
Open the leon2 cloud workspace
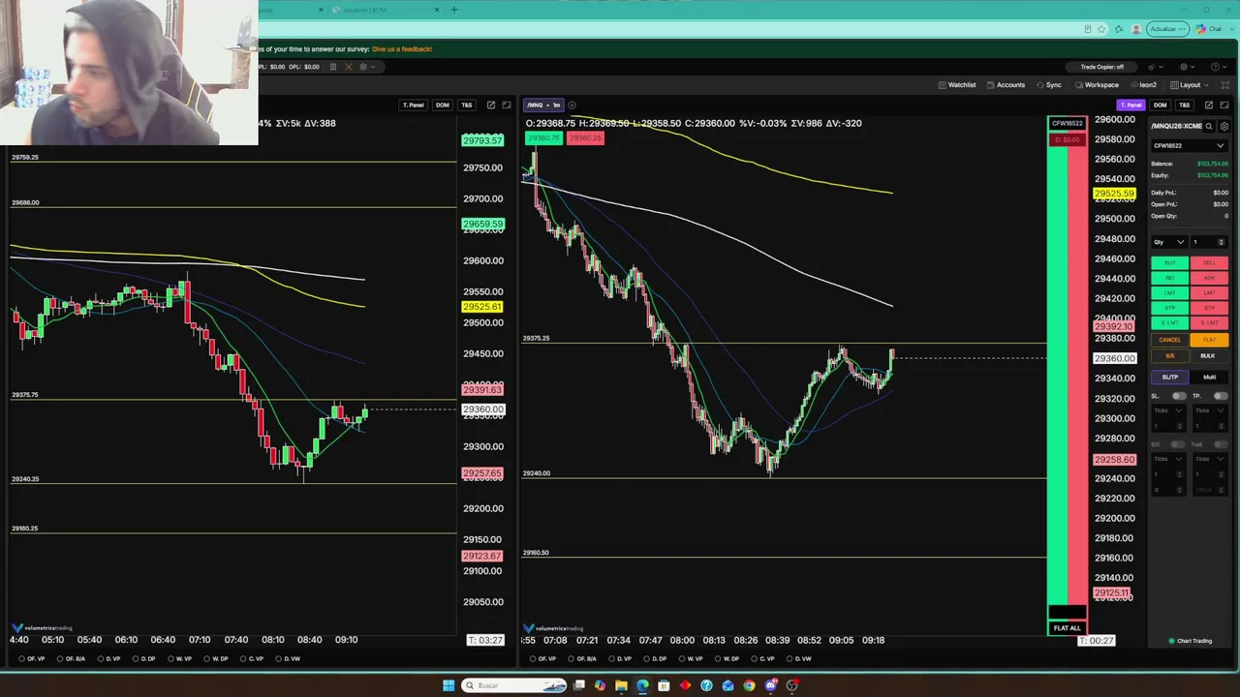[x=1143, y=84]
